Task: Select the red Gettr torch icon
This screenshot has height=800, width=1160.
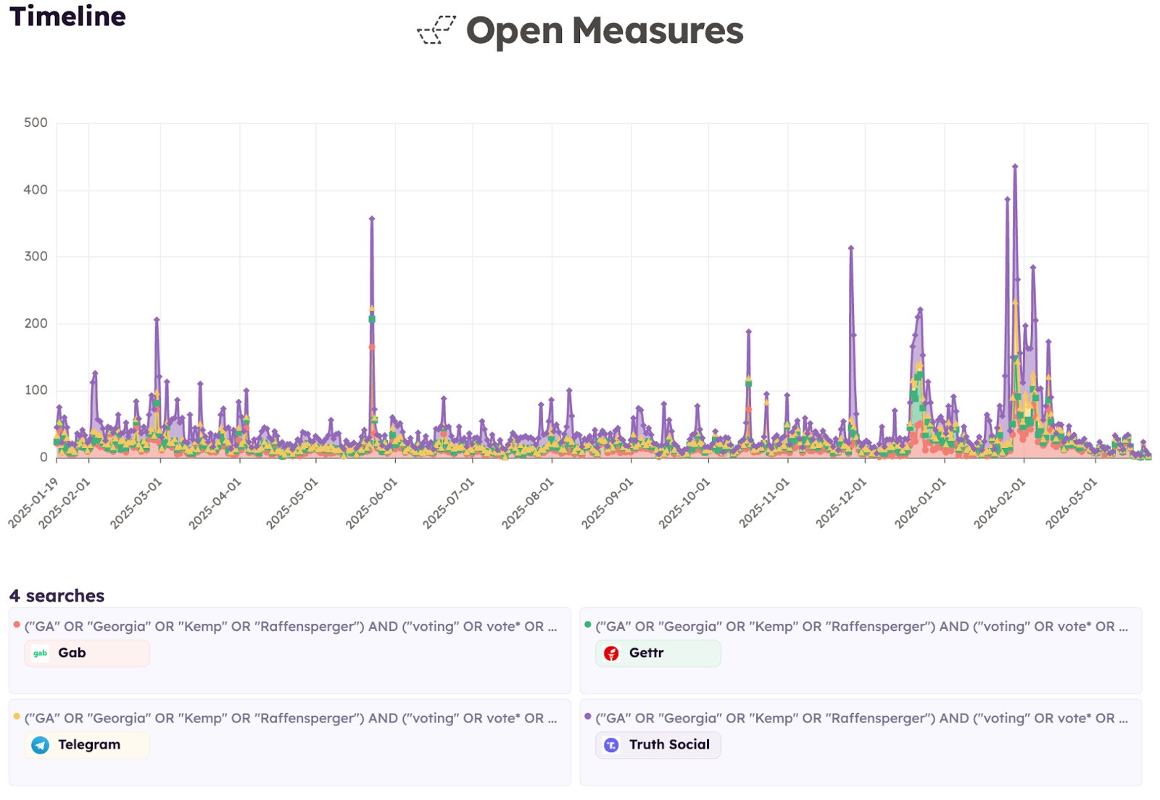Action: point(611,653)
